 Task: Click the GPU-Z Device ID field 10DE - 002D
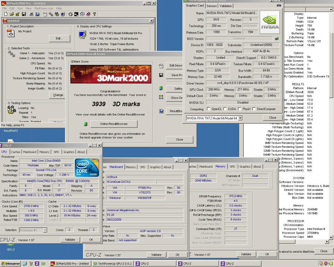tap(214, 45)
